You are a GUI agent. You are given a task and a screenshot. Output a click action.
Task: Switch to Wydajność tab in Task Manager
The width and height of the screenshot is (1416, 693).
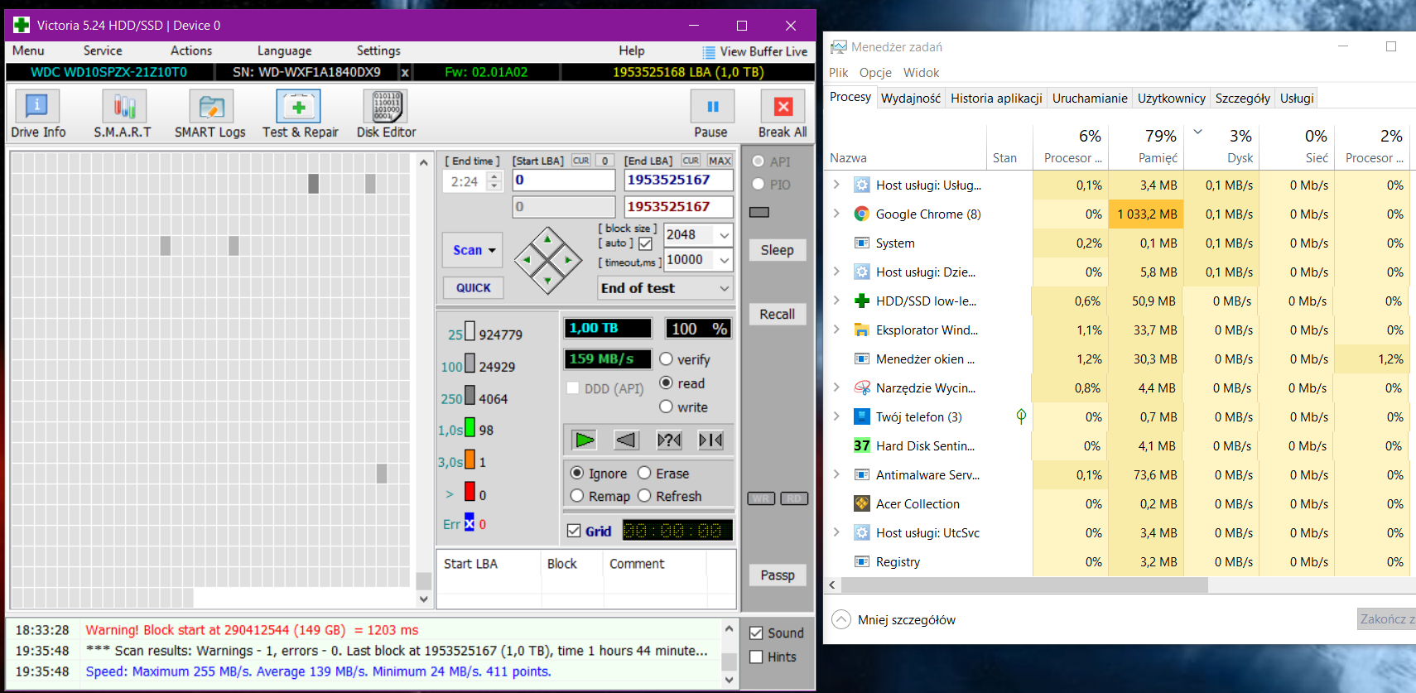pyautogui.click(x=911, y=99)
